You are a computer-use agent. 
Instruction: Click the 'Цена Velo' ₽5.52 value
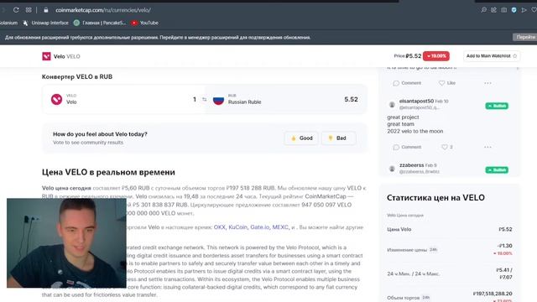pyautogui.click(x=505, y=229)
